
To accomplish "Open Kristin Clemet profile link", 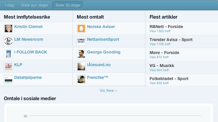I will (28, 27).
